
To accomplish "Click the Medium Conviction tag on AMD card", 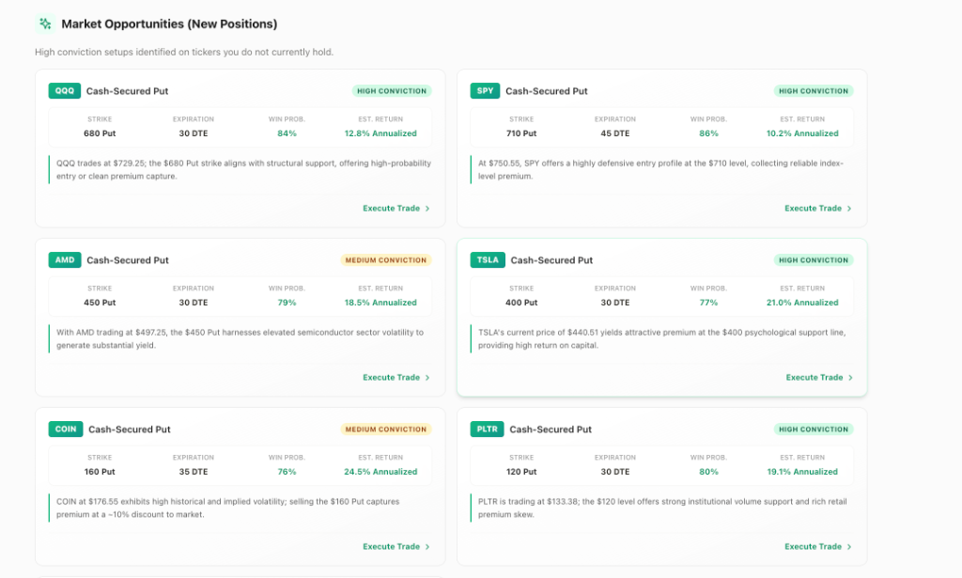I will tap(386, 260).
